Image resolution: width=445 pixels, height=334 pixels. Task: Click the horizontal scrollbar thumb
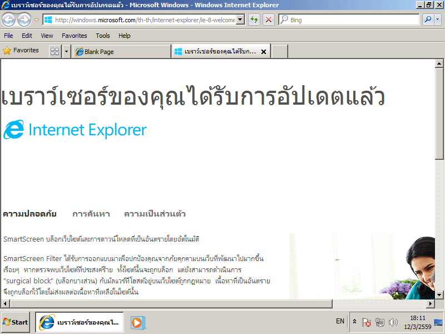(x=171, y=303)
